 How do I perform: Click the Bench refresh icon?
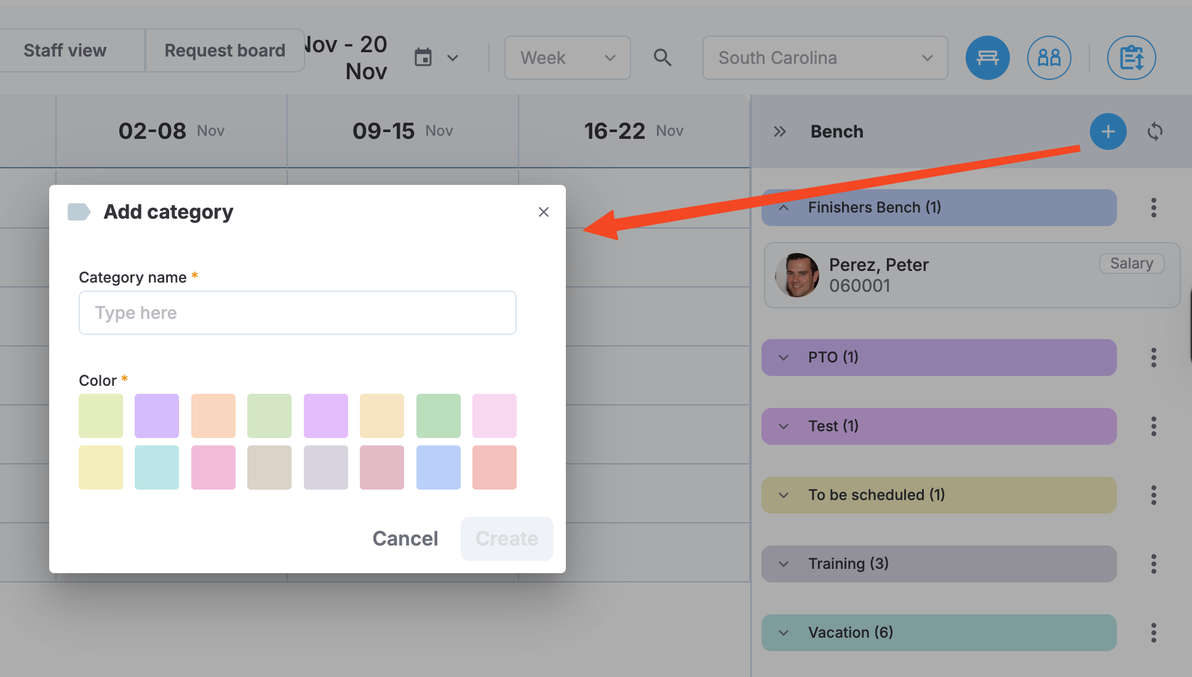(1154, 131)
